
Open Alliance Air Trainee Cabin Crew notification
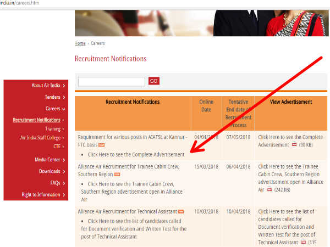(129, 170)
